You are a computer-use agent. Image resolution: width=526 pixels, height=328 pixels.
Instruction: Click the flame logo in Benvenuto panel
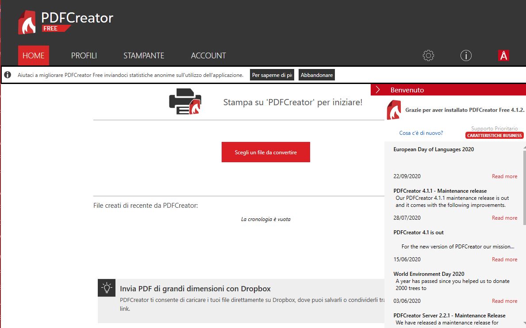click(x=393, y=110)
